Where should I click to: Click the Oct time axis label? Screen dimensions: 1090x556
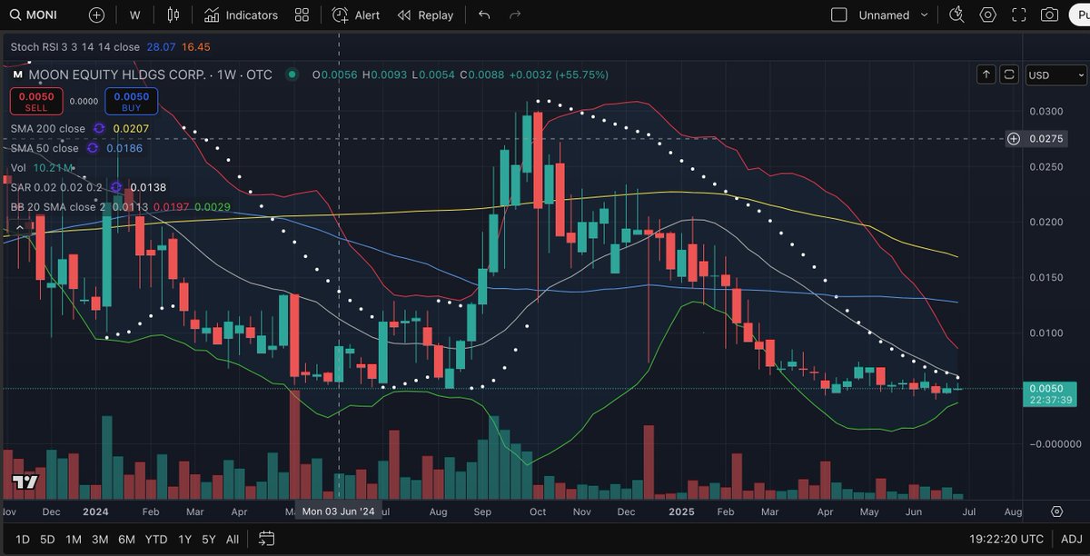click(538, 511)
